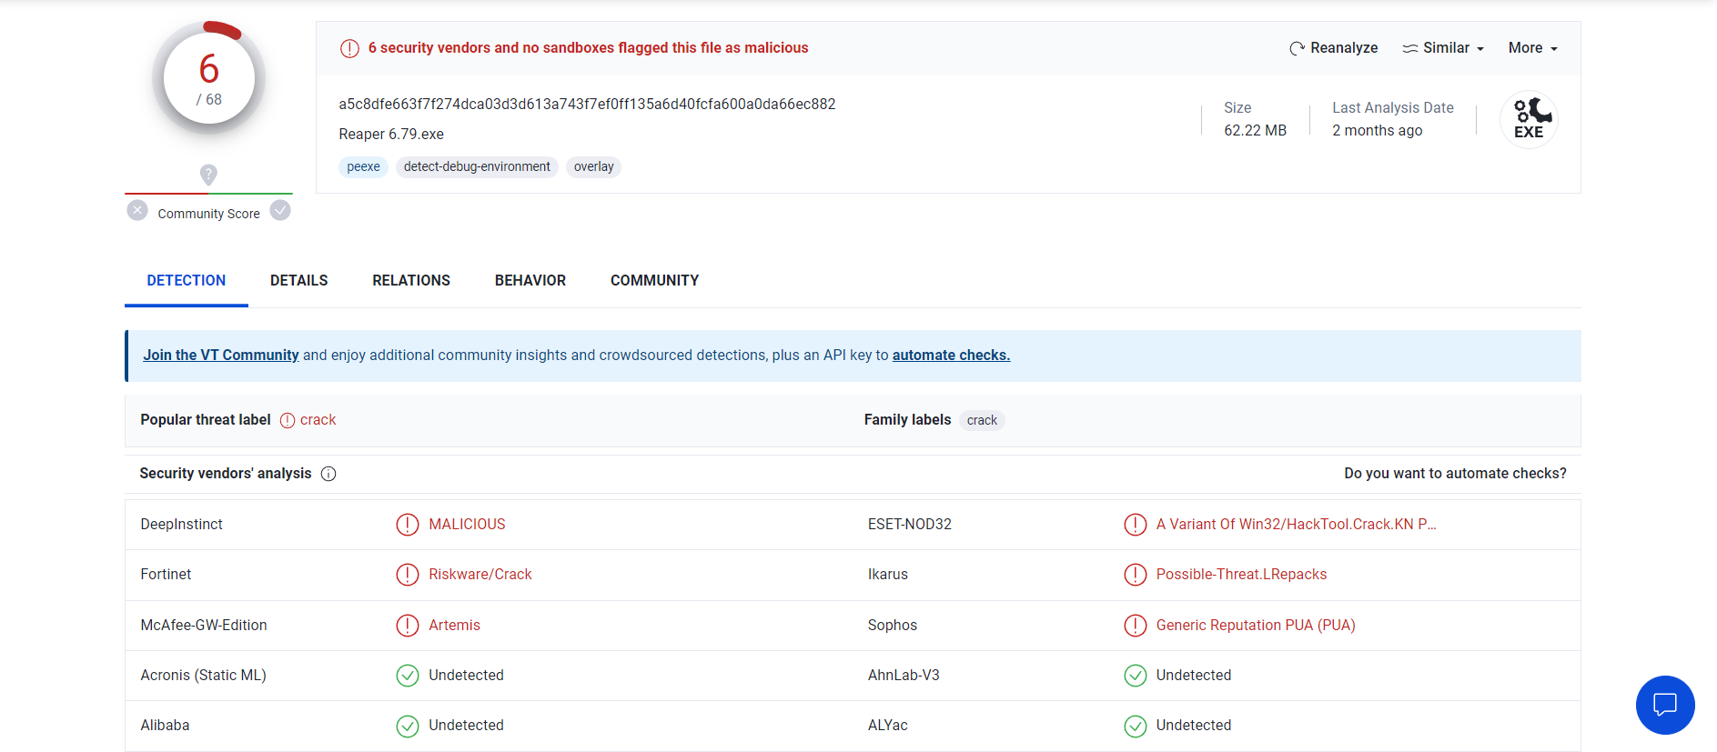The height and width of the screenshot is (752, 1717).
Task: Open the chat bubble widget
Action: click(x=1665, y=705)
